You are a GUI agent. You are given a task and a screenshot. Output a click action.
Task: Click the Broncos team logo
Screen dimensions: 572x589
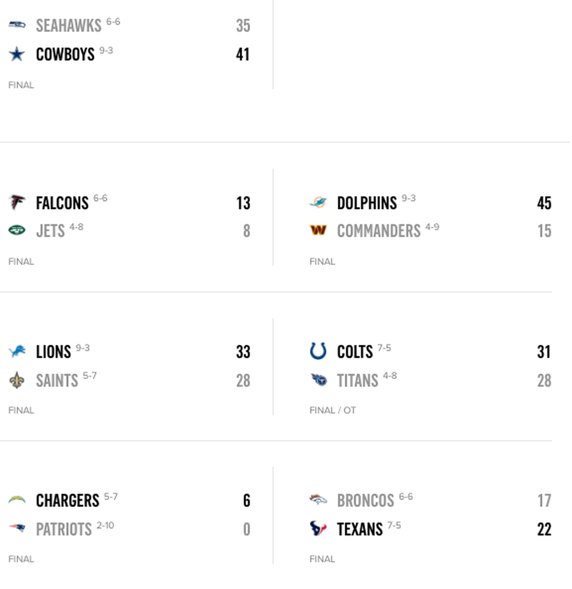click(318, 500)
